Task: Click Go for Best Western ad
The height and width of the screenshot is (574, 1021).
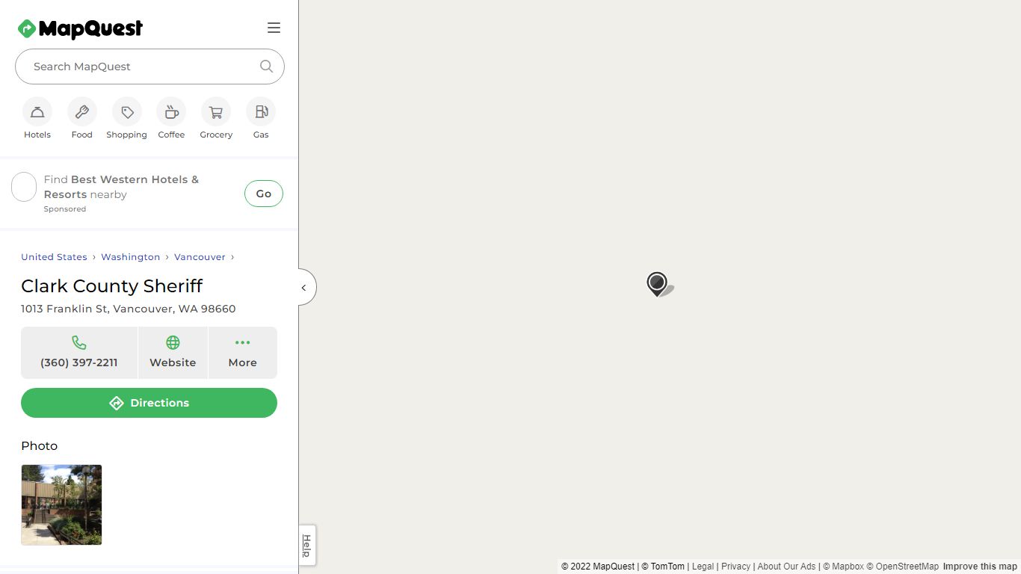Action: 264,194
